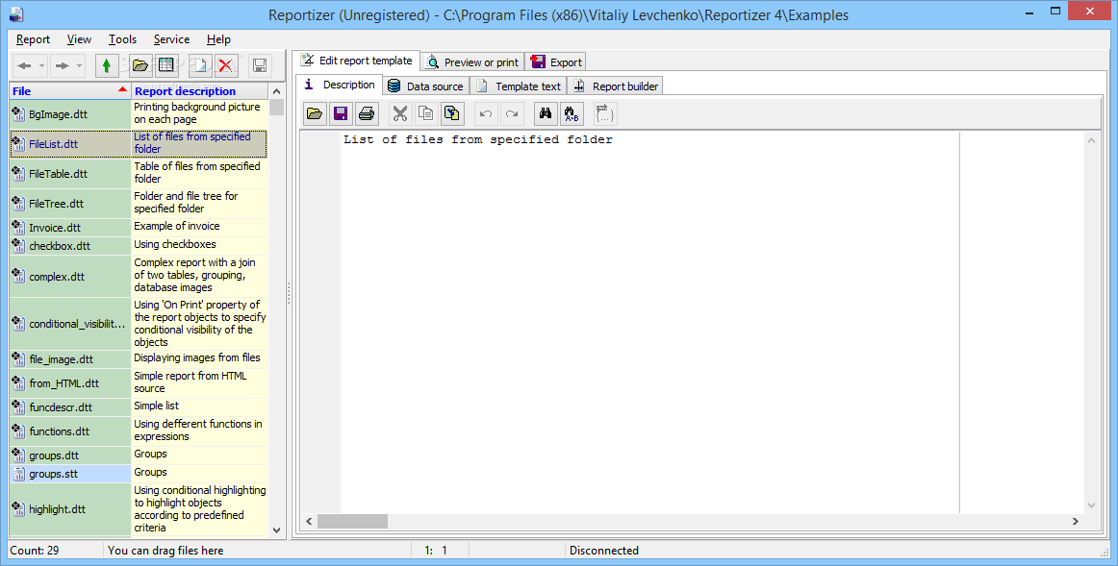Open the Tools menu
This screenshot has height=566, width=1118.
point(122,39)
